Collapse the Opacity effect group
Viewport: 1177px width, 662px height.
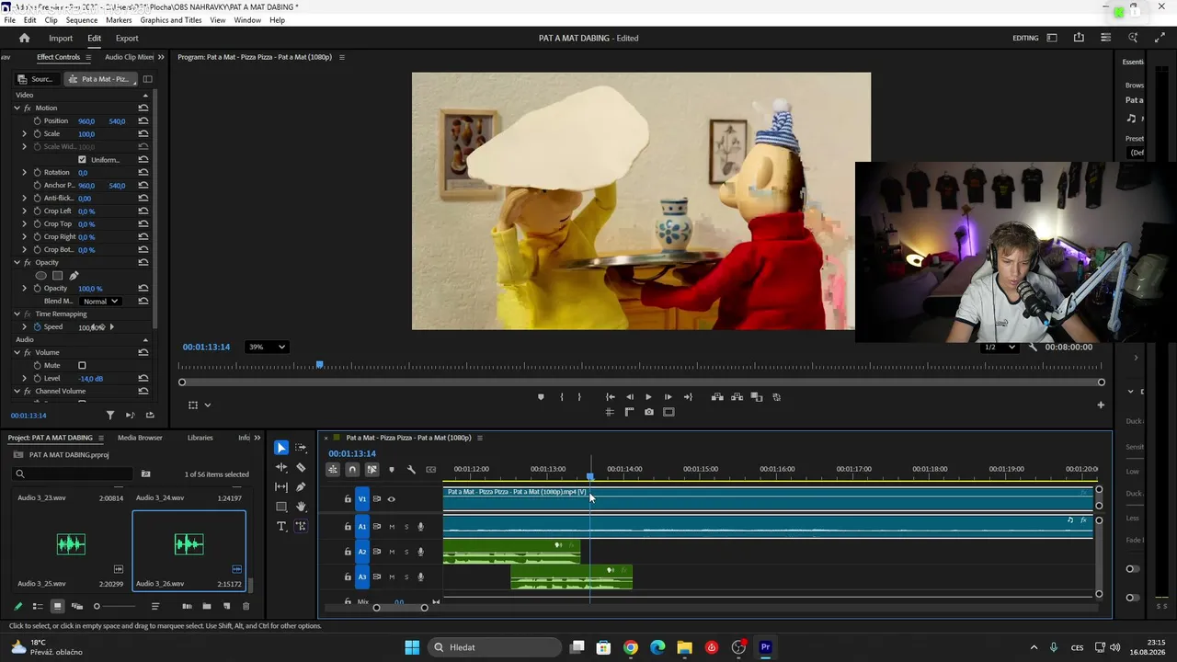pyautogui.click(x=17, y=263)
